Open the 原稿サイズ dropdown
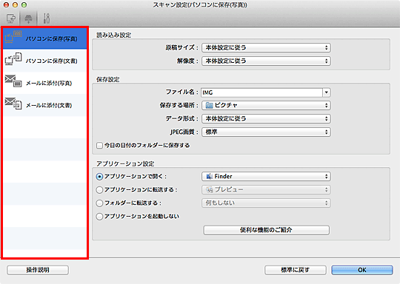The width and height of the screenshot is (400, 284). pos(266,47)
